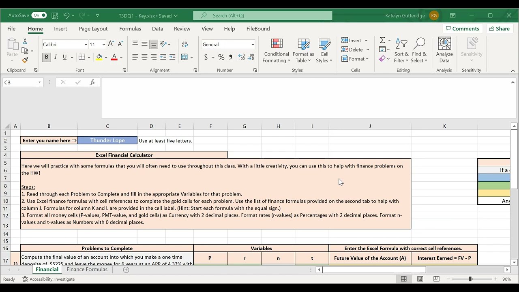The width and height of the screenshot is (519, 292).
Task: Set Bottom Align vertical alignment
Action: 153,44
